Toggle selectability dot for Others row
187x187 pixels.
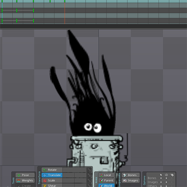(x=161, y=186)
